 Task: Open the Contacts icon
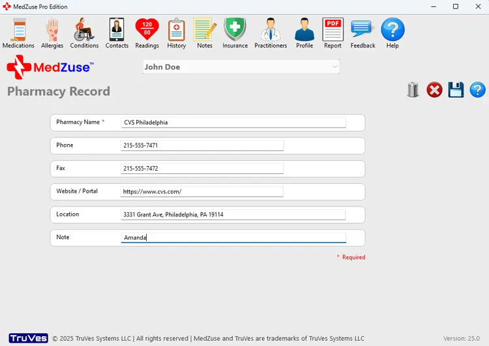click(117, 33)
